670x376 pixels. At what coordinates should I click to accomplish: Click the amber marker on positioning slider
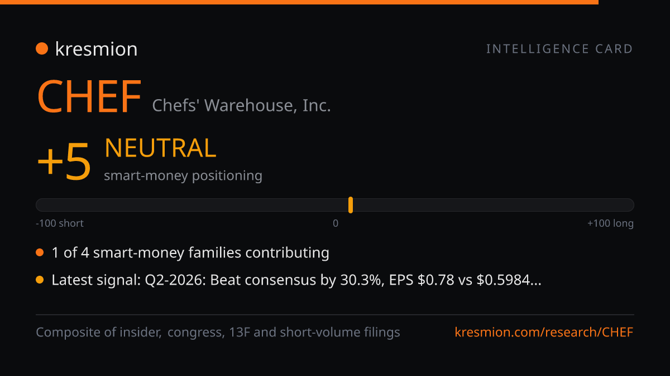351,205
